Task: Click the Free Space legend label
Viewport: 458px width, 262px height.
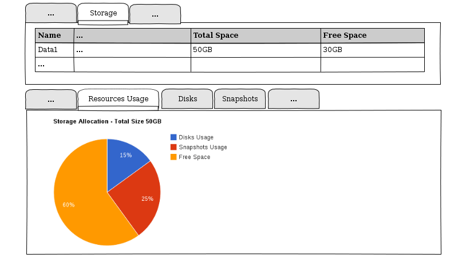Action: 194,157
